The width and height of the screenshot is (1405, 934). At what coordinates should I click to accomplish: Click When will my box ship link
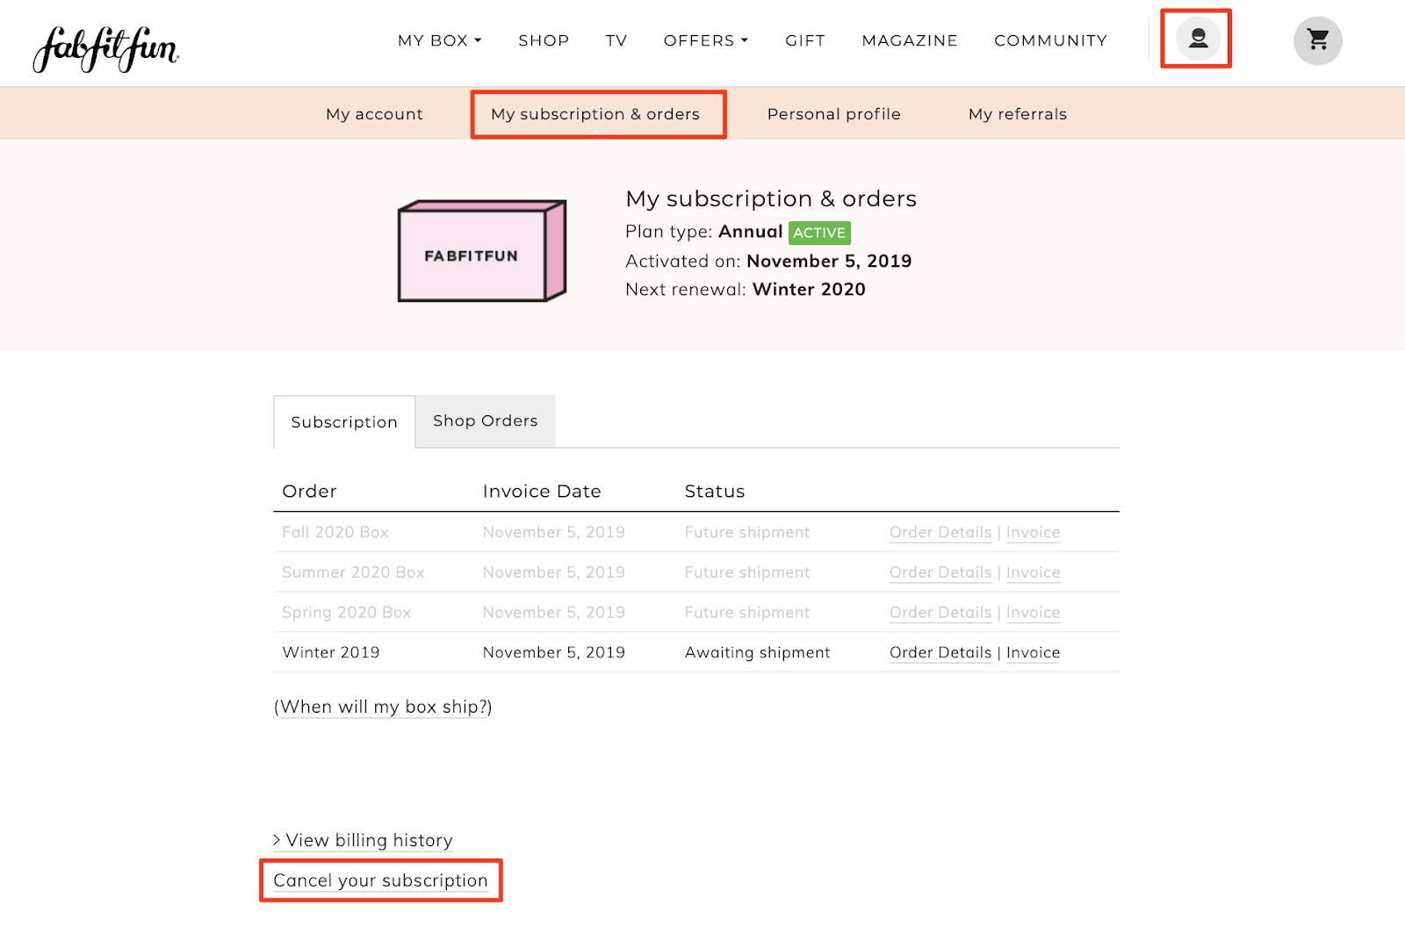pyautogui.click(x=383, y=707)
